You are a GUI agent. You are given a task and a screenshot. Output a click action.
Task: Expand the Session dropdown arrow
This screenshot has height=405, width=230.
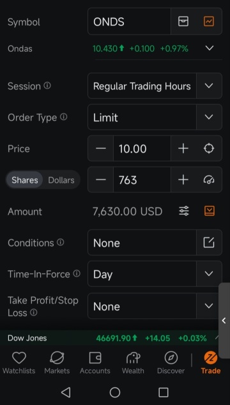tap(209, 86)
